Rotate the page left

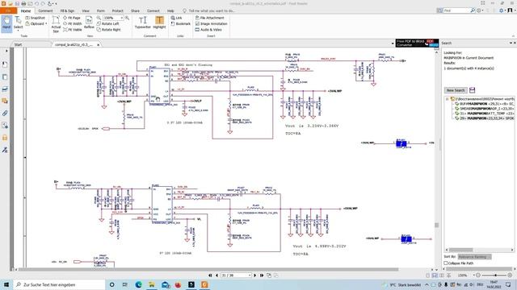coord(107,23)
